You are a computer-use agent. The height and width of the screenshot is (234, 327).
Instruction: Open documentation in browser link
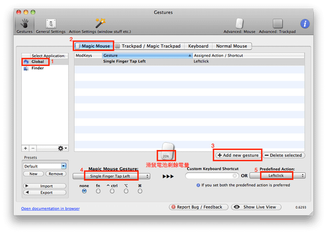coord(50,208)
